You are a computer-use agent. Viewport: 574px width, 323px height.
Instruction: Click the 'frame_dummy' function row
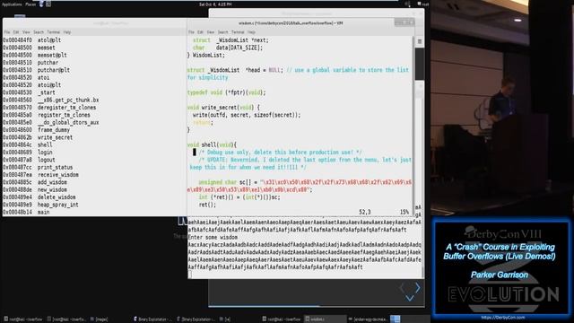36,130
